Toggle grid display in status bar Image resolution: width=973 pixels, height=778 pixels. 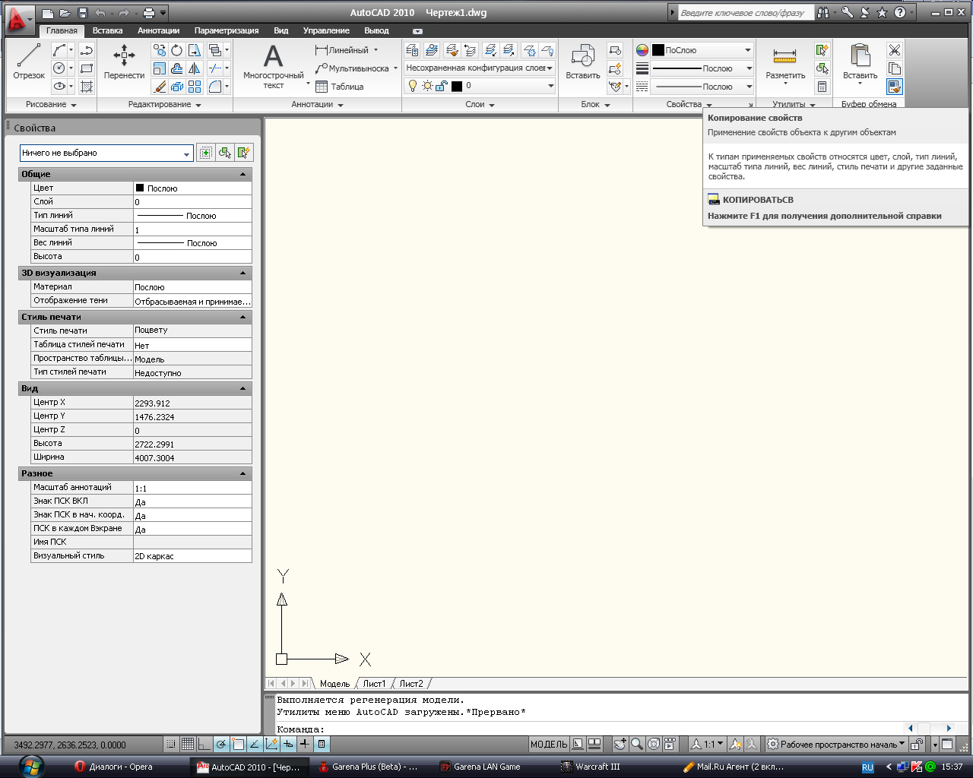188,745
